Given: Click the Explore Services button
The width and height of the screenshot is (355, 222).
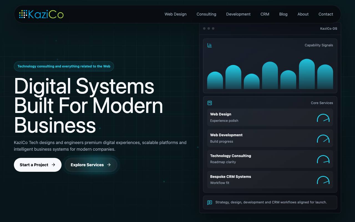Looking at the screenshot, I should coord(91,165).
